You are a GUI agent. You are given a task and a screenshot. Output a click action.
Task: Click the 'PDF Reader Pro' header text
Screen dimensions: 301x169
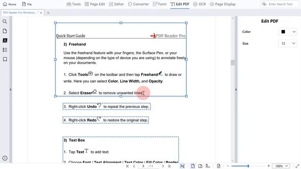click(x=170, y=36)
